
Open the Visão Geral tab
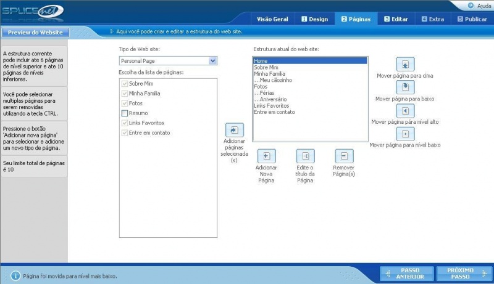pos(272,19)
